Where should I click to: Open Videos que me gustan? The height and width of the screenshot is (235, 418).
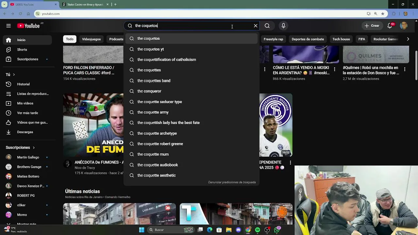pos(28,122)
